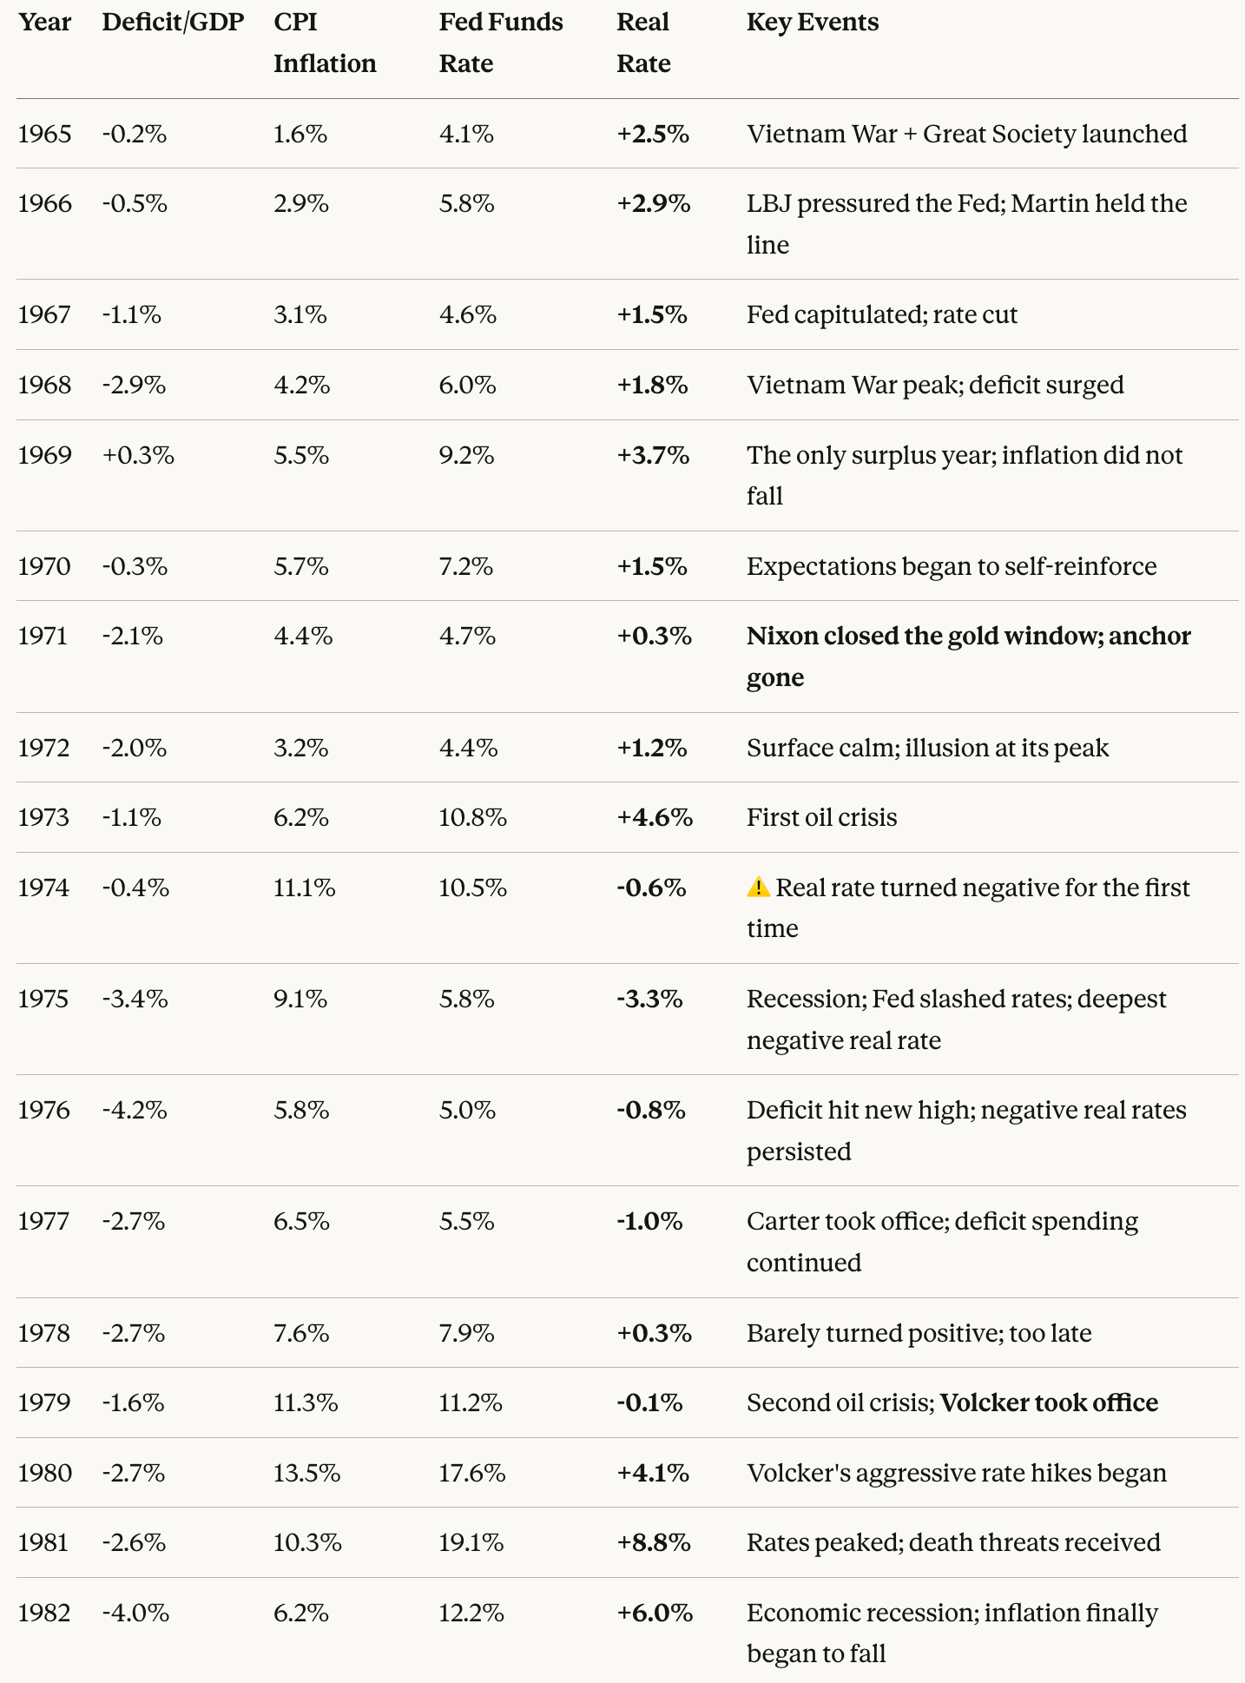Click the 'Rates peaked; death threats received' text
The height and width of the screenshot is (1683, 1245).
[953, 1542]
